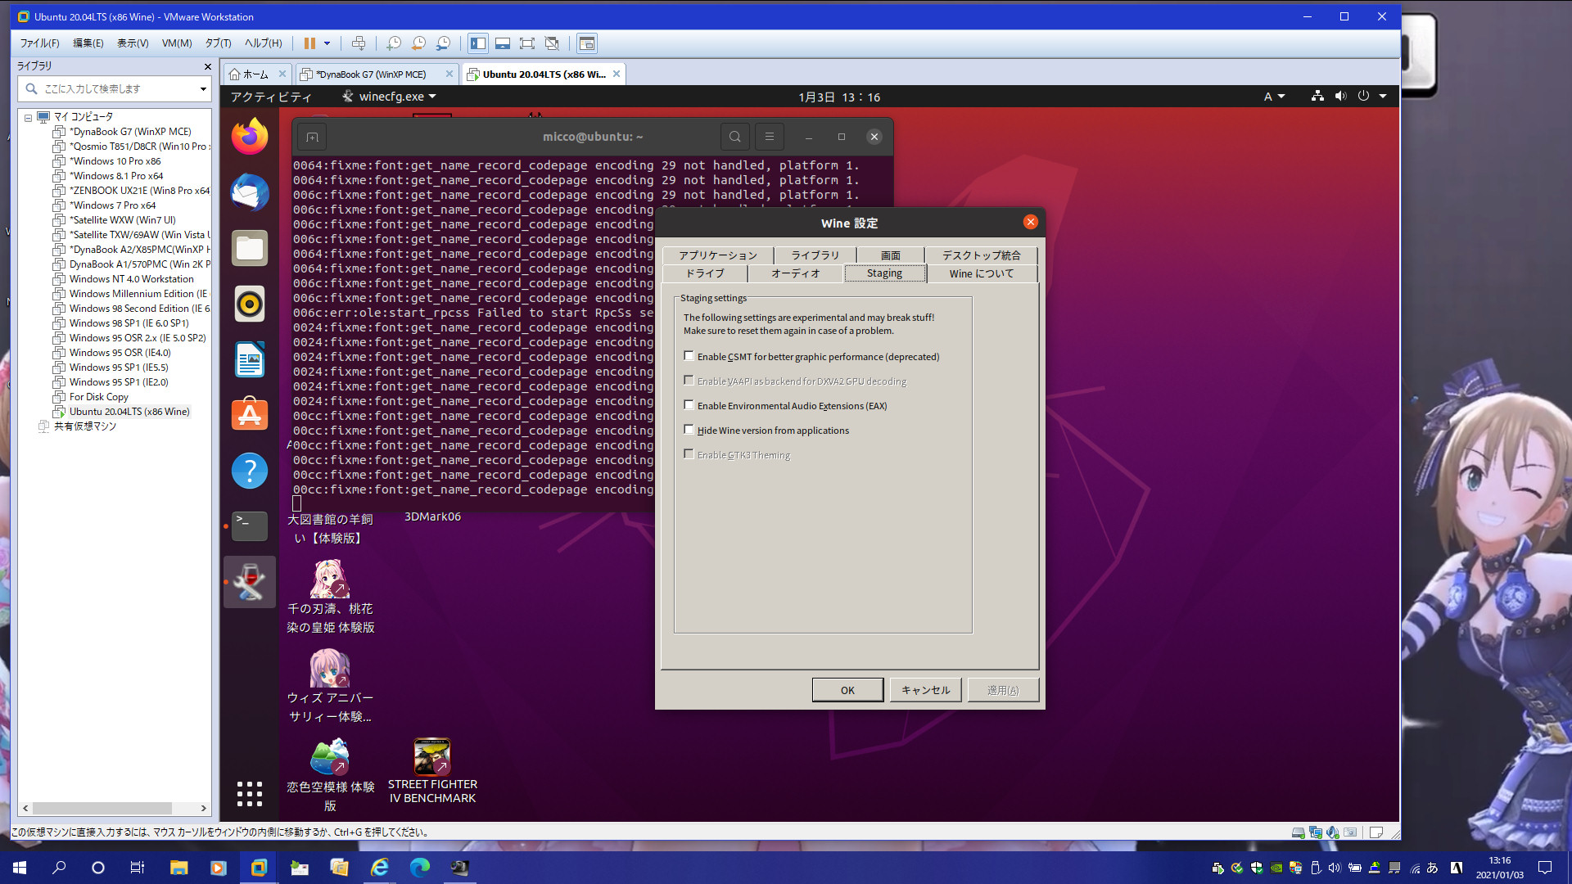1572x884 pixels.
Task: Open the Wine について tab
Action: (982, 273)
